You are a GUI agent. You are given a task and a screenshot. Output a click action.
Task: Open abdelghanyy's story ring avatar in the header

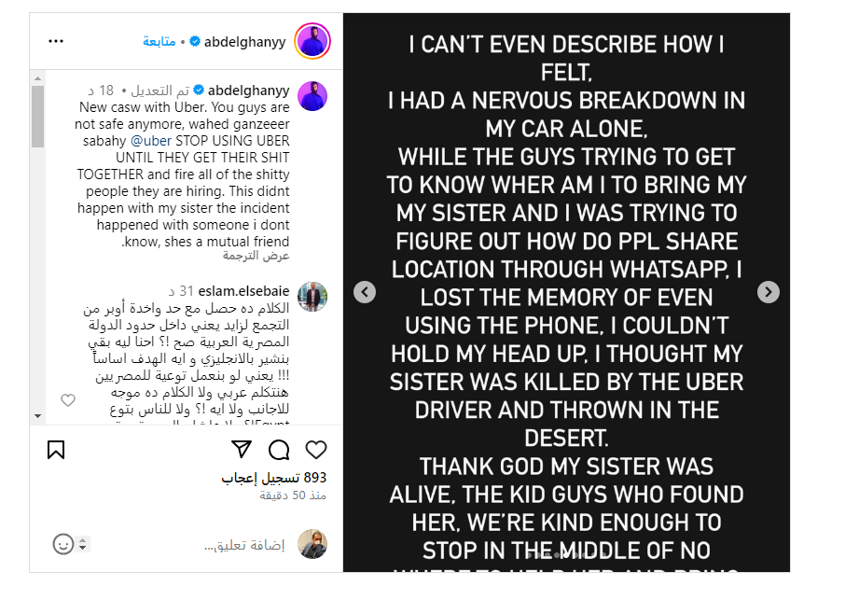[x=312, y=41]
